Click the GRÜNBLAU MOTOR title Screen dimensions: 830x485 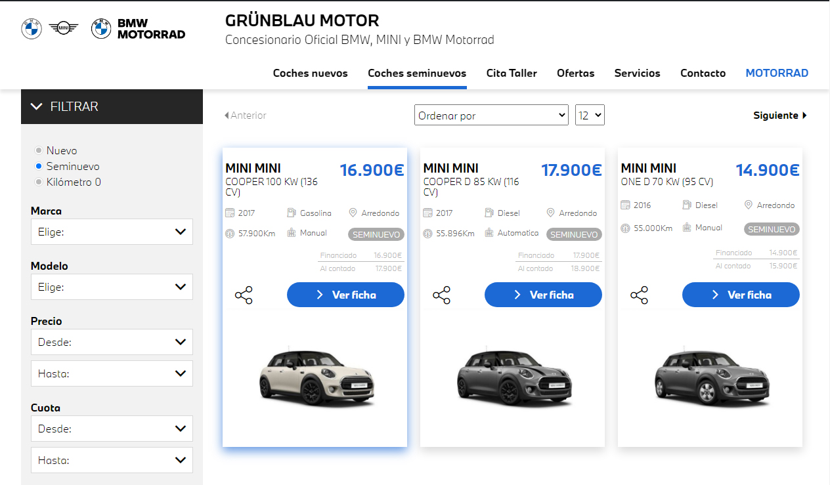(x=302, y=20)
